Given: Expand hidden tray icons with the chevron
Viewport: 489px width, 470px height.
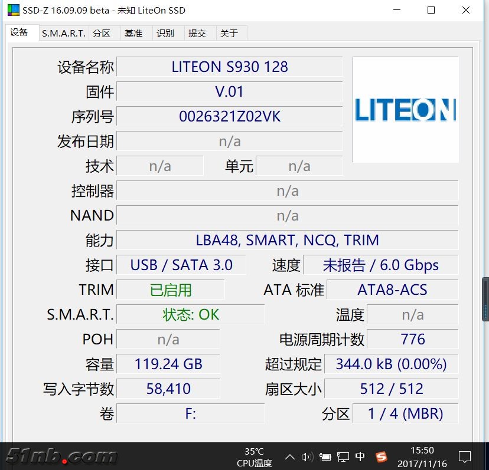Looking at the screenshot, I should click(289, 456).
